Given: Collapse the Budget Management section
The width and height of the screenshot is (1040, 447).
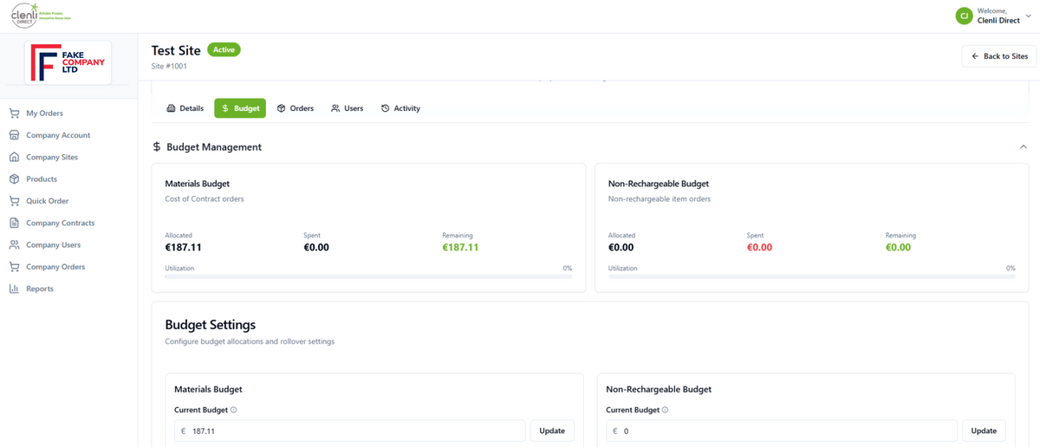Looking at the screenshot, I should [1024, 147].
